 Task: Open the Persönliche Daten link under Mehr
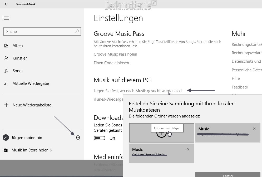coord(247,70)
